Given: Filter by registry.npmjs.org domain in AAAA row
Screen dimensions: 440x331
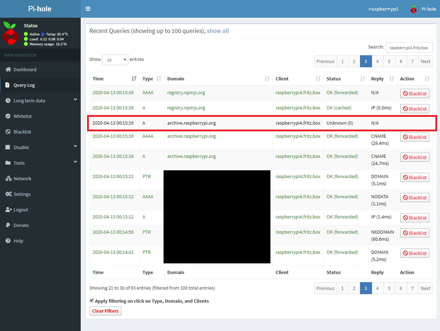Looking at the screenshot, I should (186, 93).
